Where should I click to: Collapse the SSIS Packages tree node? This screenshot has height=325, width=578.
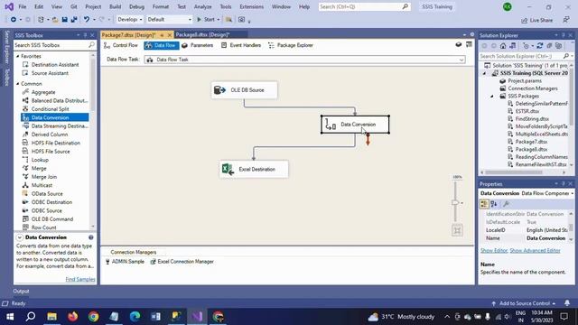click(491, 97)
